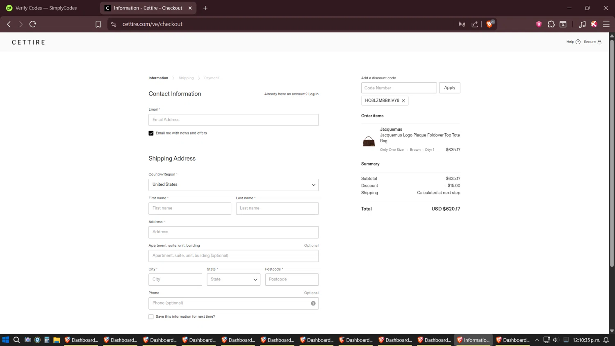Click the Log in link
Viewport: 615px width, 346px height.
click(x=313, y=94)
